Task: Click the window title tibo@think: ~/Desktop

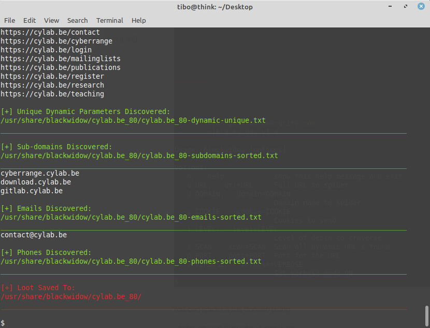Action: [x=214, y=7]
